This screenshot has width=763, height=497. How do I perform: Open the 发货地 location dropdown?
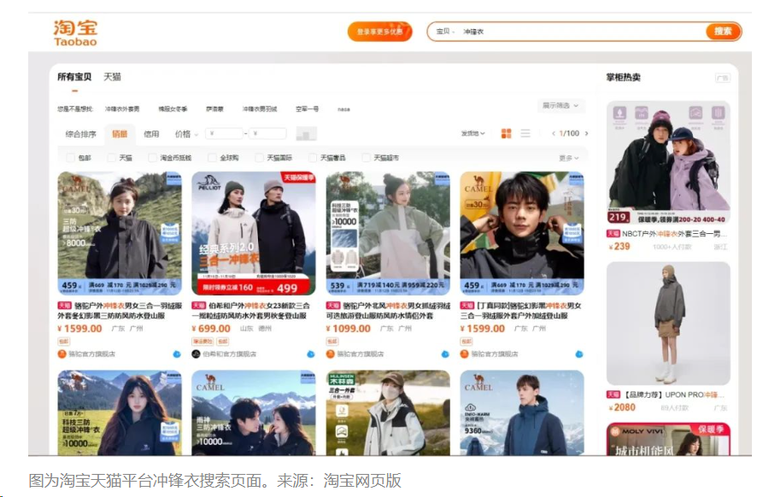[473, 133]
